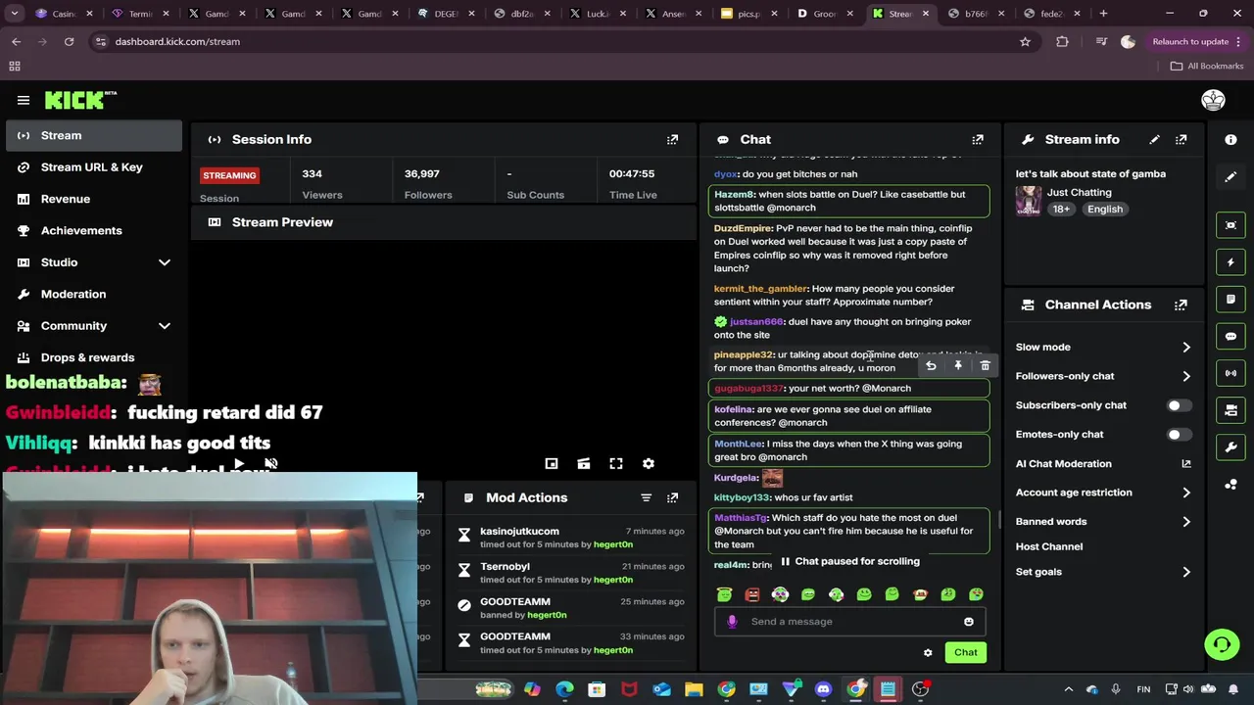This screenshot has height=705, width=1254.
Task: Pop out the Stream info panel
Action: click(x=1182, y=140)
